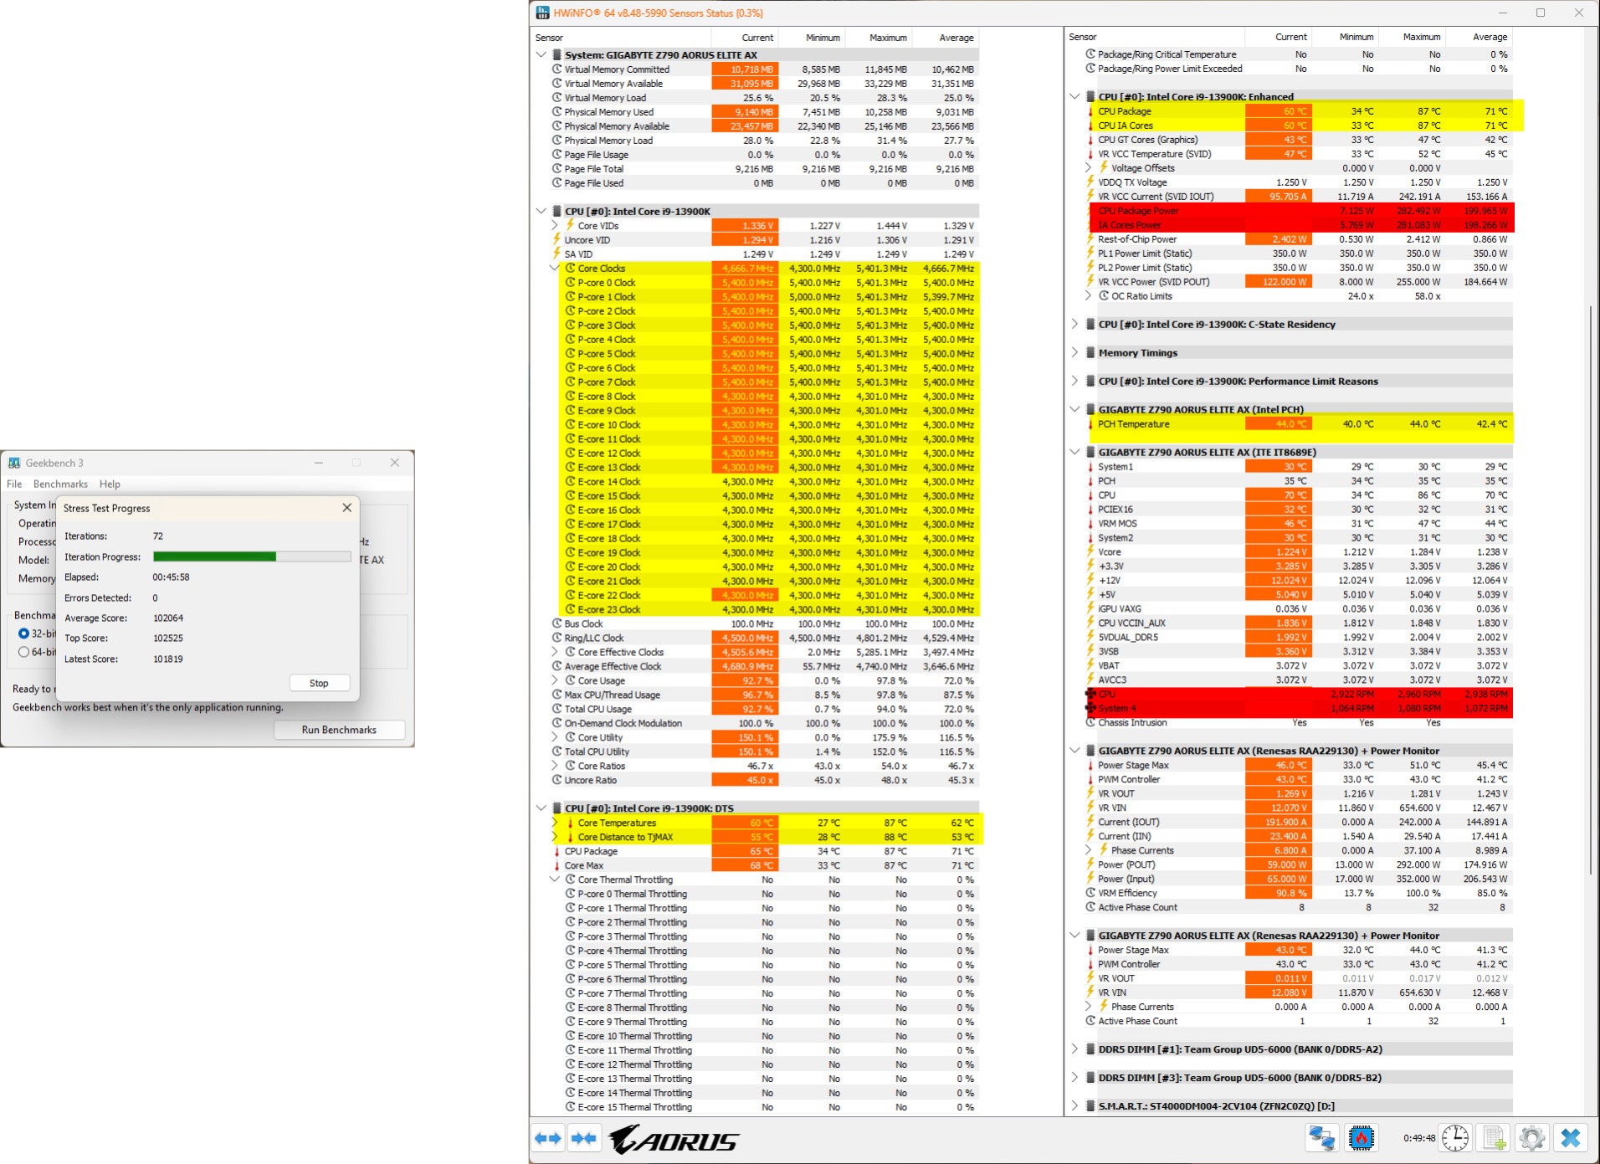Click the thermometer icon beside CPU GT Cores (Graphics)
This screenshot has width=1600, height=1164.
tap(1090, 140)
